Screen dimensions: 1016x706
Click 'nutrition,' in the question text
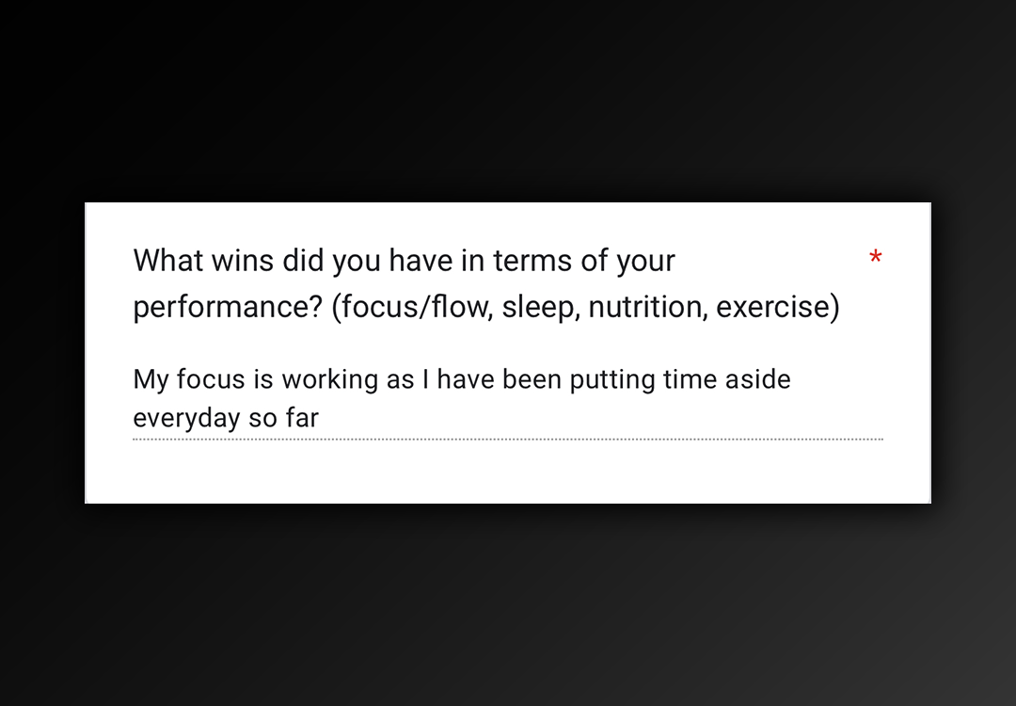(648, 308)
